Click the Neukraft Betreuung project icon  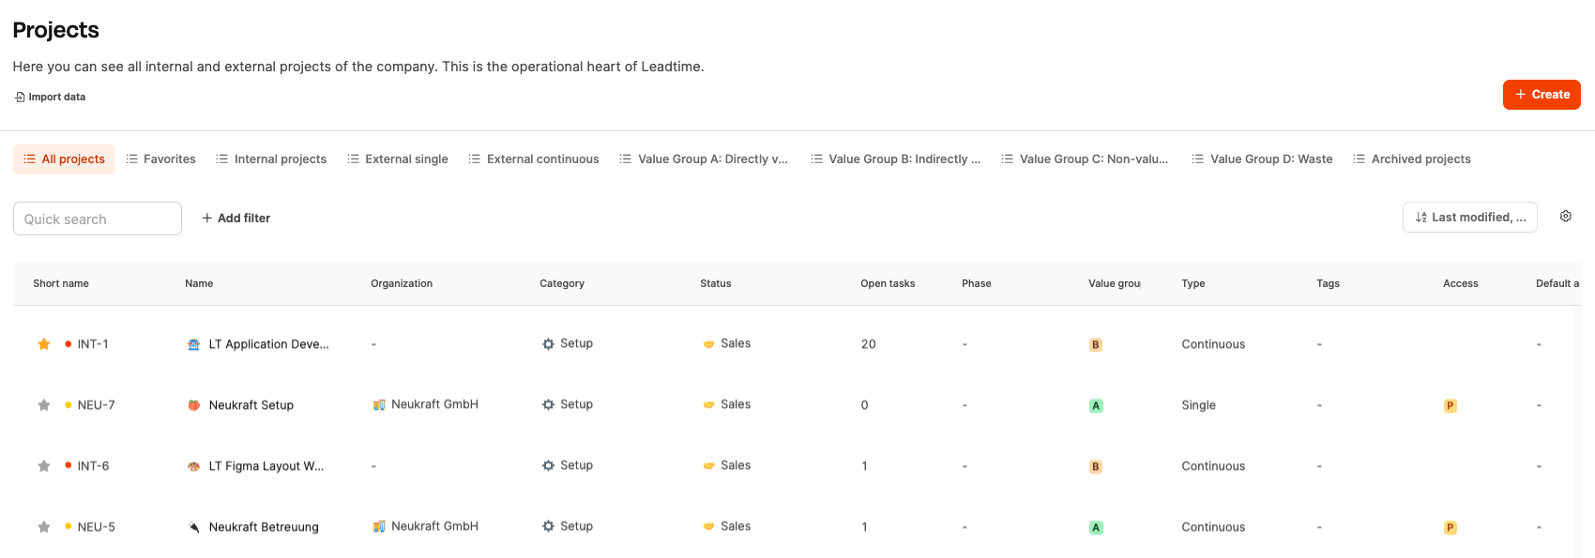pos(194,527)
